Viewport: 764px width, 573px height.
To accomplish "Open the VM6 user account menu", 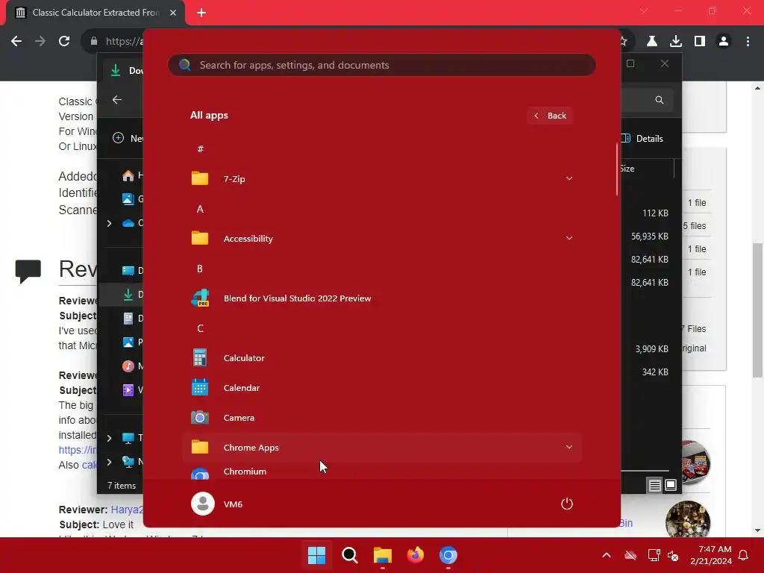I will (x=217, y=504).
